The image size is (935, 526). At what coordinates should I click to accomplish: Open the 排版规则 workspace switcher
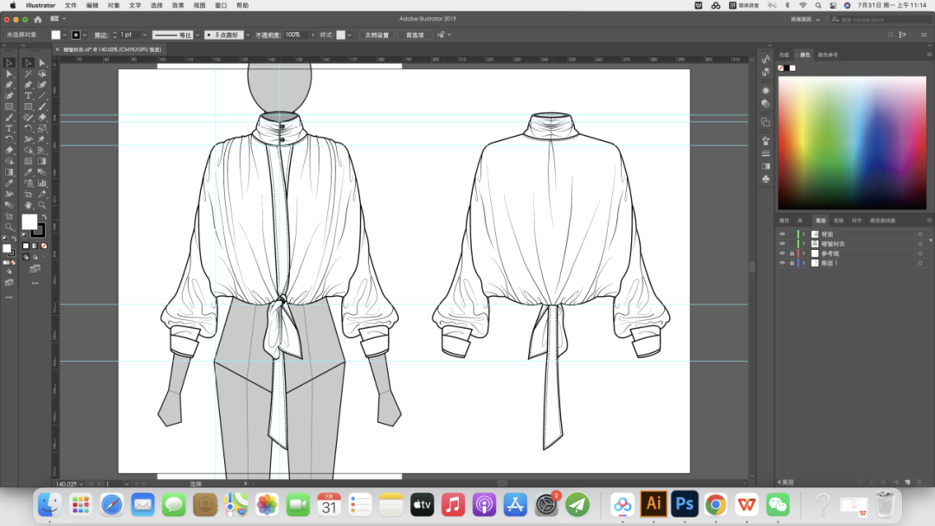tap(805, 20)
